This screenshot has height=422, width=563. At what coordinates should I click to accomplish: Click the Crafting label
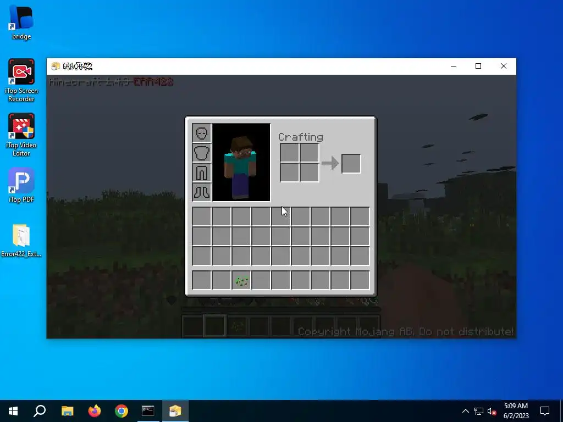point(301,137)
